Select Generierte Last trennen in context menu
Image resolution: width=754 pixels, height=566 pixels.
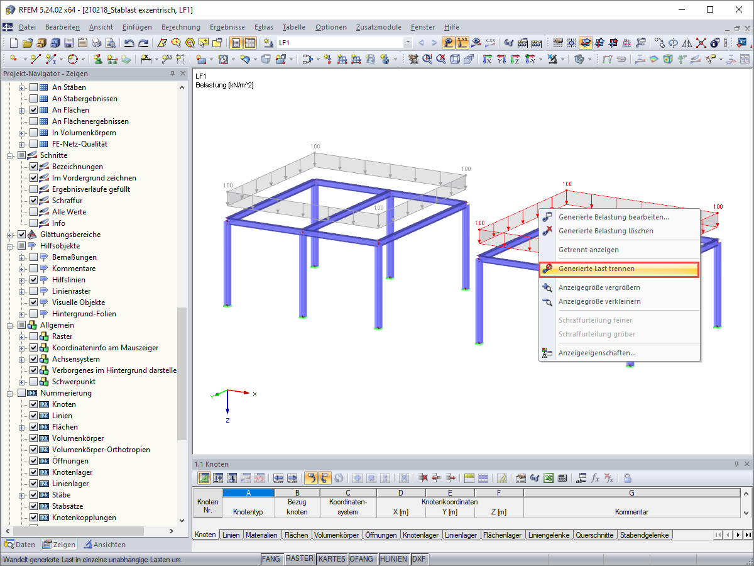coord(619,269)
